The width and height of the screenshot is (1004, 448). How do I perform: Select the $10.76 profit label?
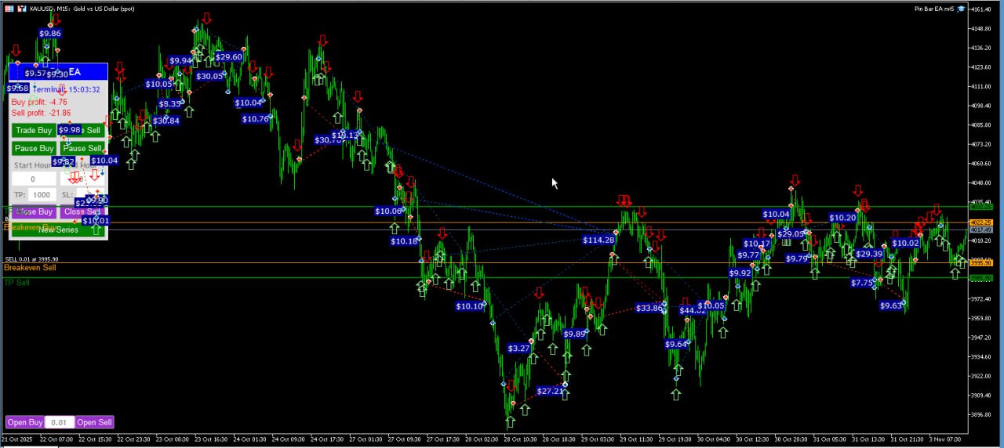(256, 119)
